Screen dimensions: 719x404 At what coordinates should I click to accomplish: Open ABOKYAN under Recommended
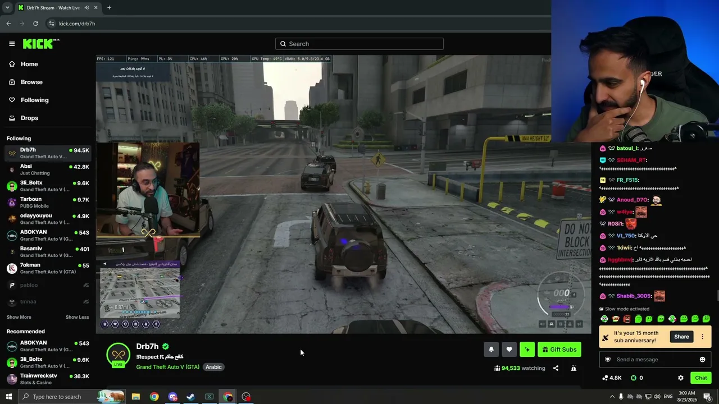point(48,346)
